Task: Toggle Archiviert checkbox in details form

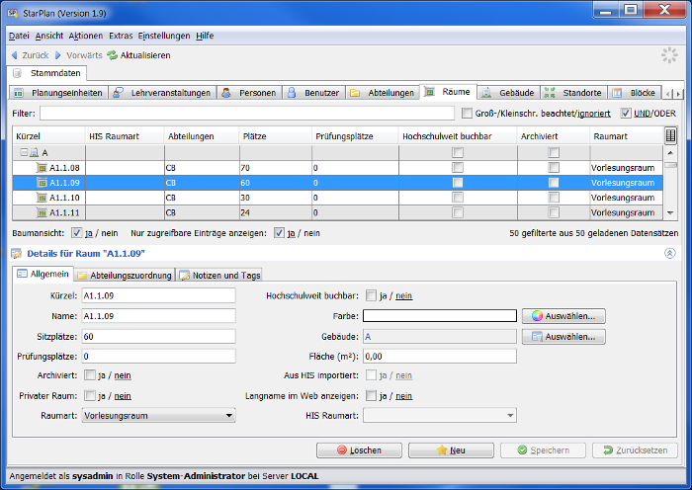Action: tap(90, 374)
